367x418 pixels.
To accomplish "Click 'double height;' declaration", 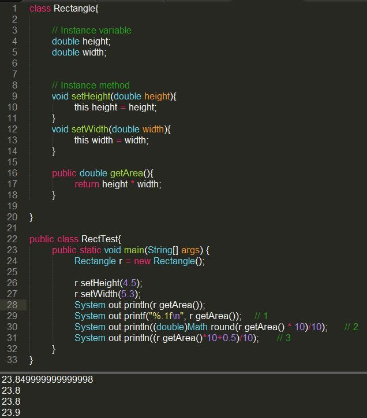I will pyautogui.click(x=81, y=42).
